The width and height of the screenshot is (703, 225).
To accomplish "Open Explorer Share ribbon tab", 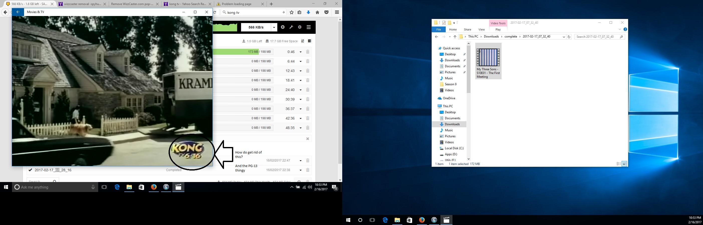I will point(467,29).
